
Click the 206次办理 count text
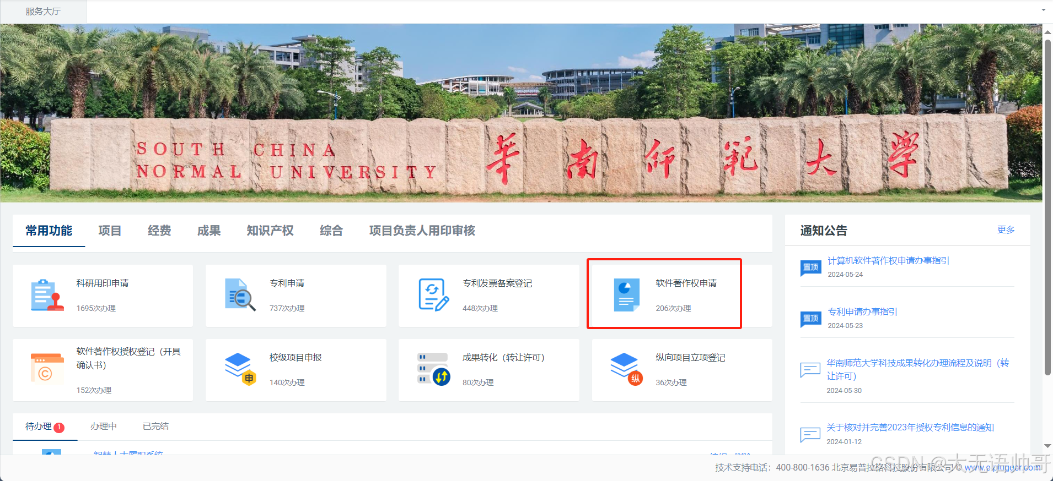(673, 308)
